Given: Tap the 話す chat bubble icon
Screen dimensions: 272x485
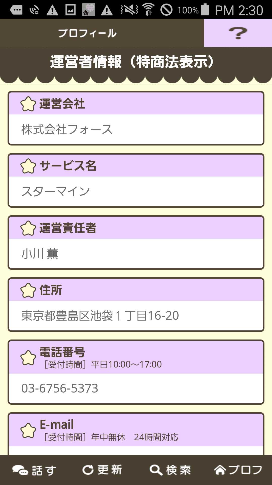Looking at the screenshot, I should tap(20, 470).
